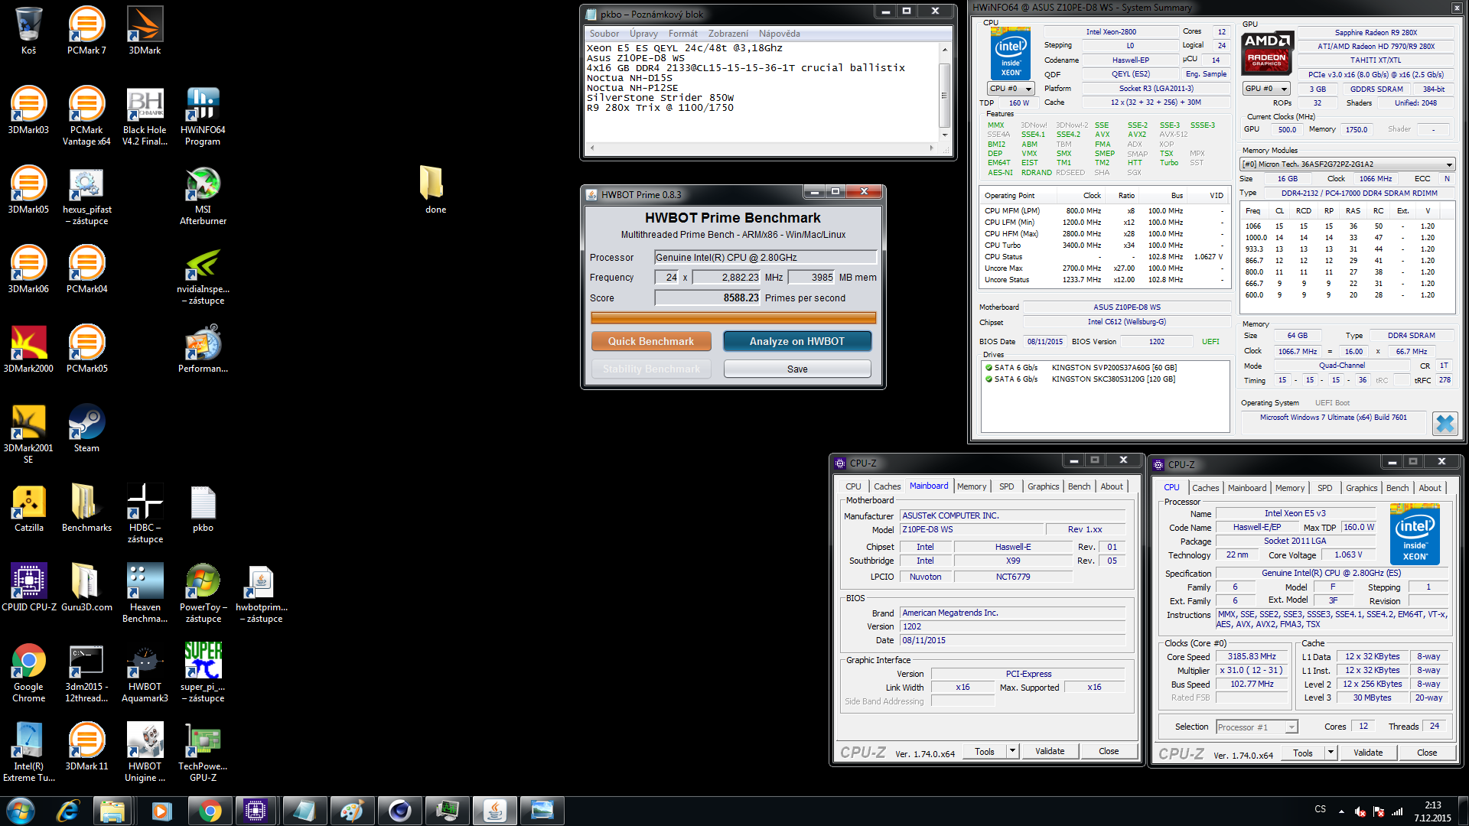Image resolution: width=1469 pixels, height=826 pixels.
Task: Open Java app taskbar button
Action: coord(494,811)
